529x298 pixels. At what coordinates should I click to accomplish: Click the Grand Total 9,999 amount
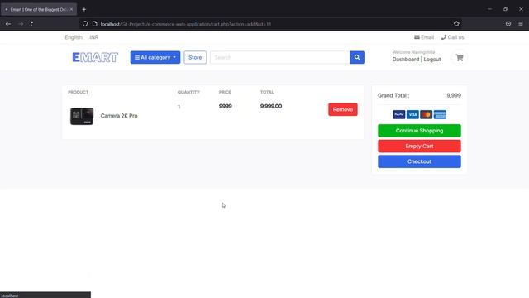click(454, 96)
